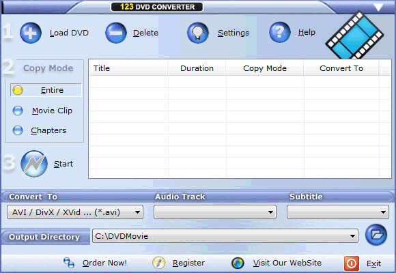Open the Register link
396x273 pixels.
tap(188, 263)
